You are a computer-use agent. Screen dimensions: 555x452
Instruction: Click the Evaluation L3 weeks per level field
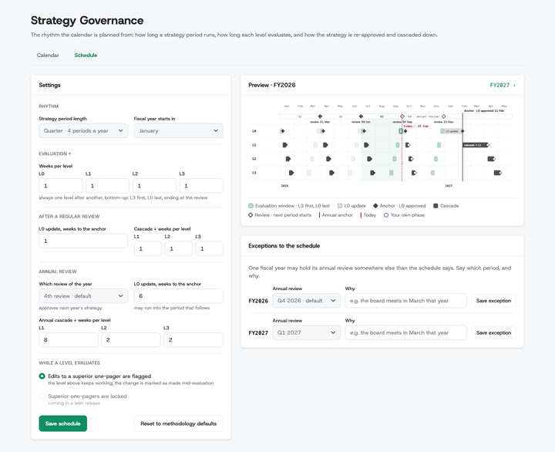(201, 186)
